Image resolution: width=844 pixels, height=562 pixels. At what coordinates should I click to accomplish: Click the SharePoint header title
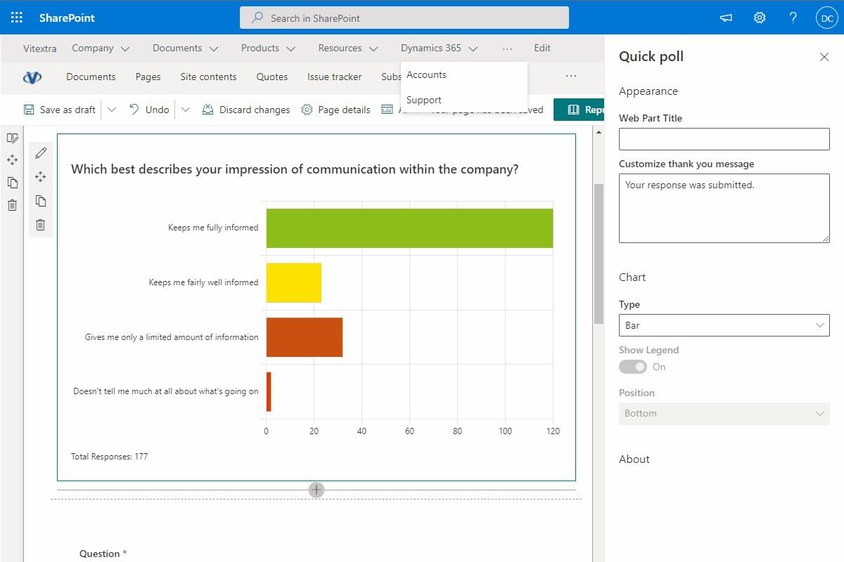point(67,18)
